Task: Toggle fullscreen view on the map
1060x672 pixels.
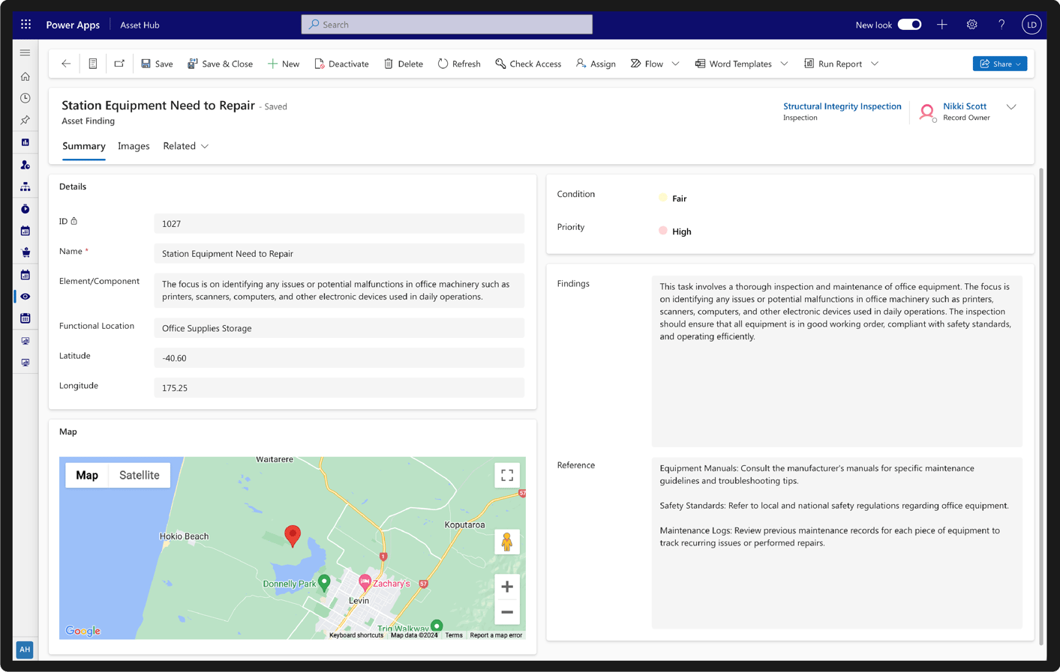Action: pos(507,475)
